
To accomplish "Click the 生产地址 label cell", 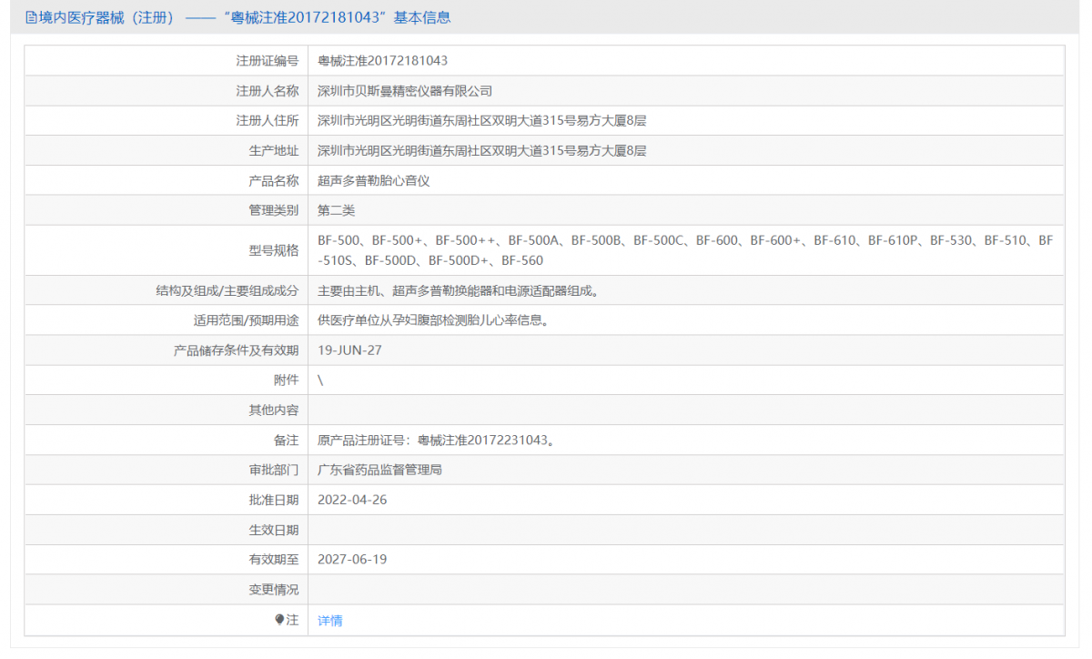I will tap(167, 151).
